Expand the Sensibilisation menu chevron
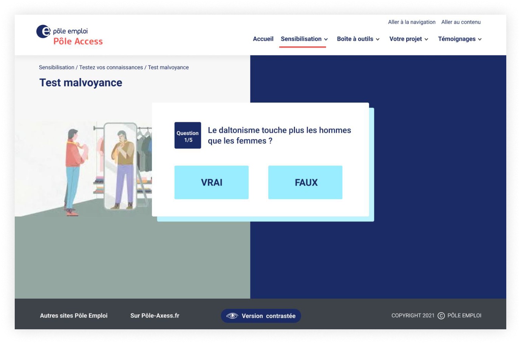The height and width of the screenshot is (344, 521). tap(326, 39)
